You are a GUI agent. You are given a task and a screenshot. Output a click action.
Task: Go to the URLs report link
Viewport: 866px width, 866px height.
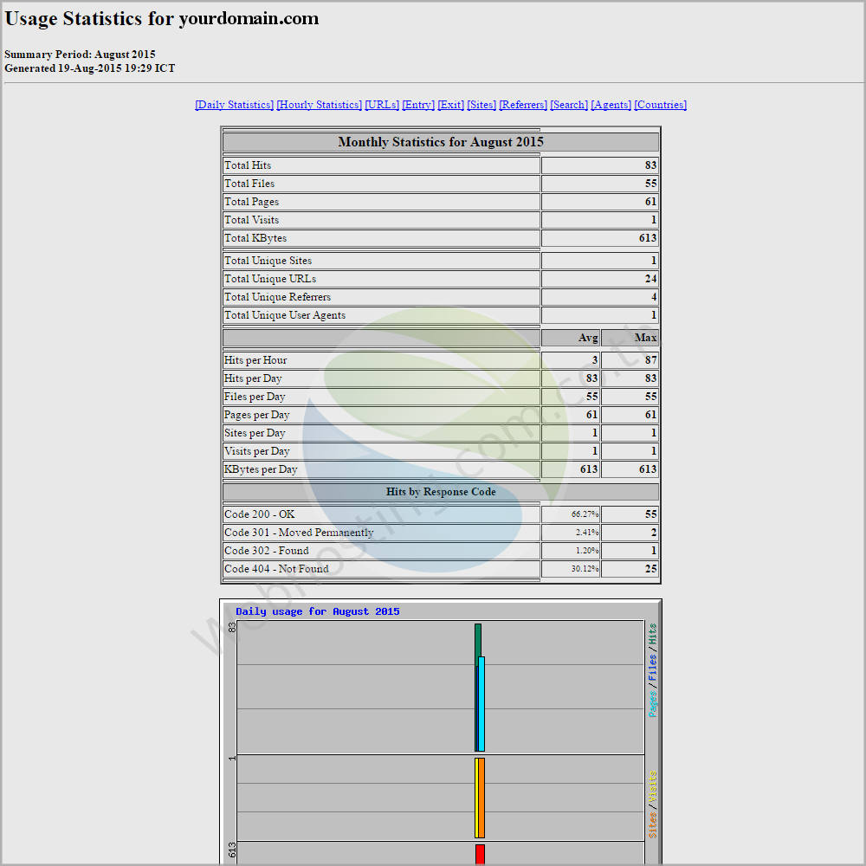click(x=382, y=105)
